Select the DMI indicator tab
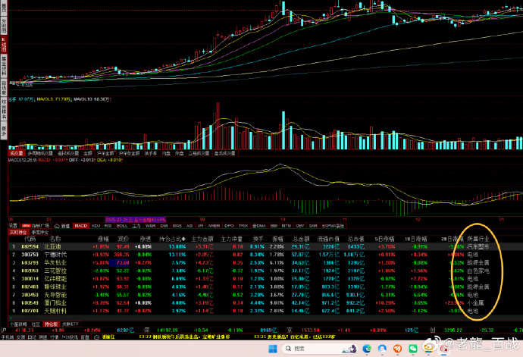The width and height of the screenshot is (523, 357). (x=164, y=226)
